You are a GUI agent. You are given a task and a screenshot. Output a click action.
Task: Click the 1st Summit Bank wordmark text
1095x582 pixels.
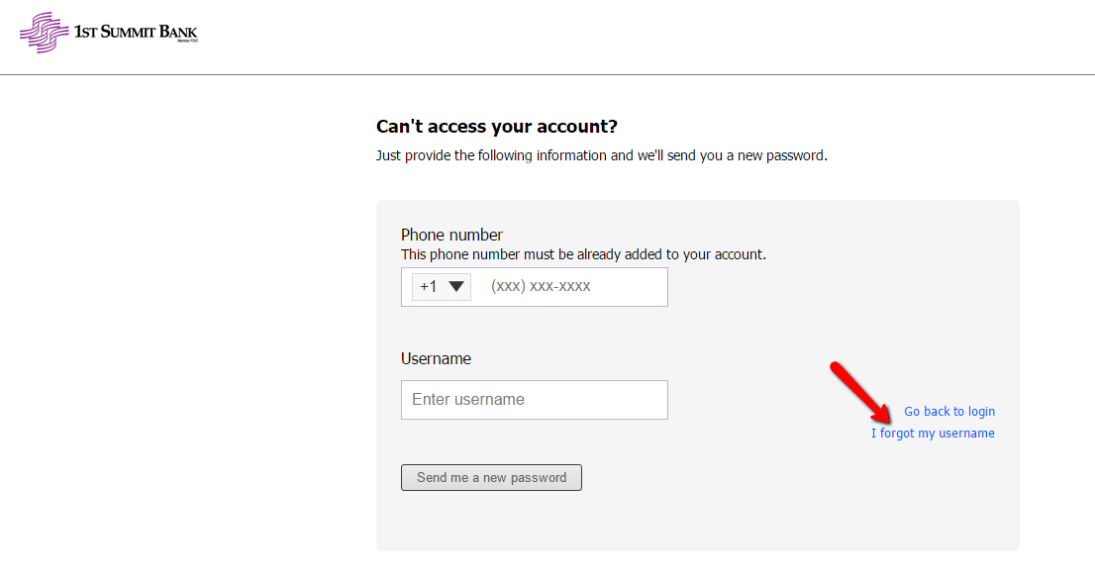[135, 29]
